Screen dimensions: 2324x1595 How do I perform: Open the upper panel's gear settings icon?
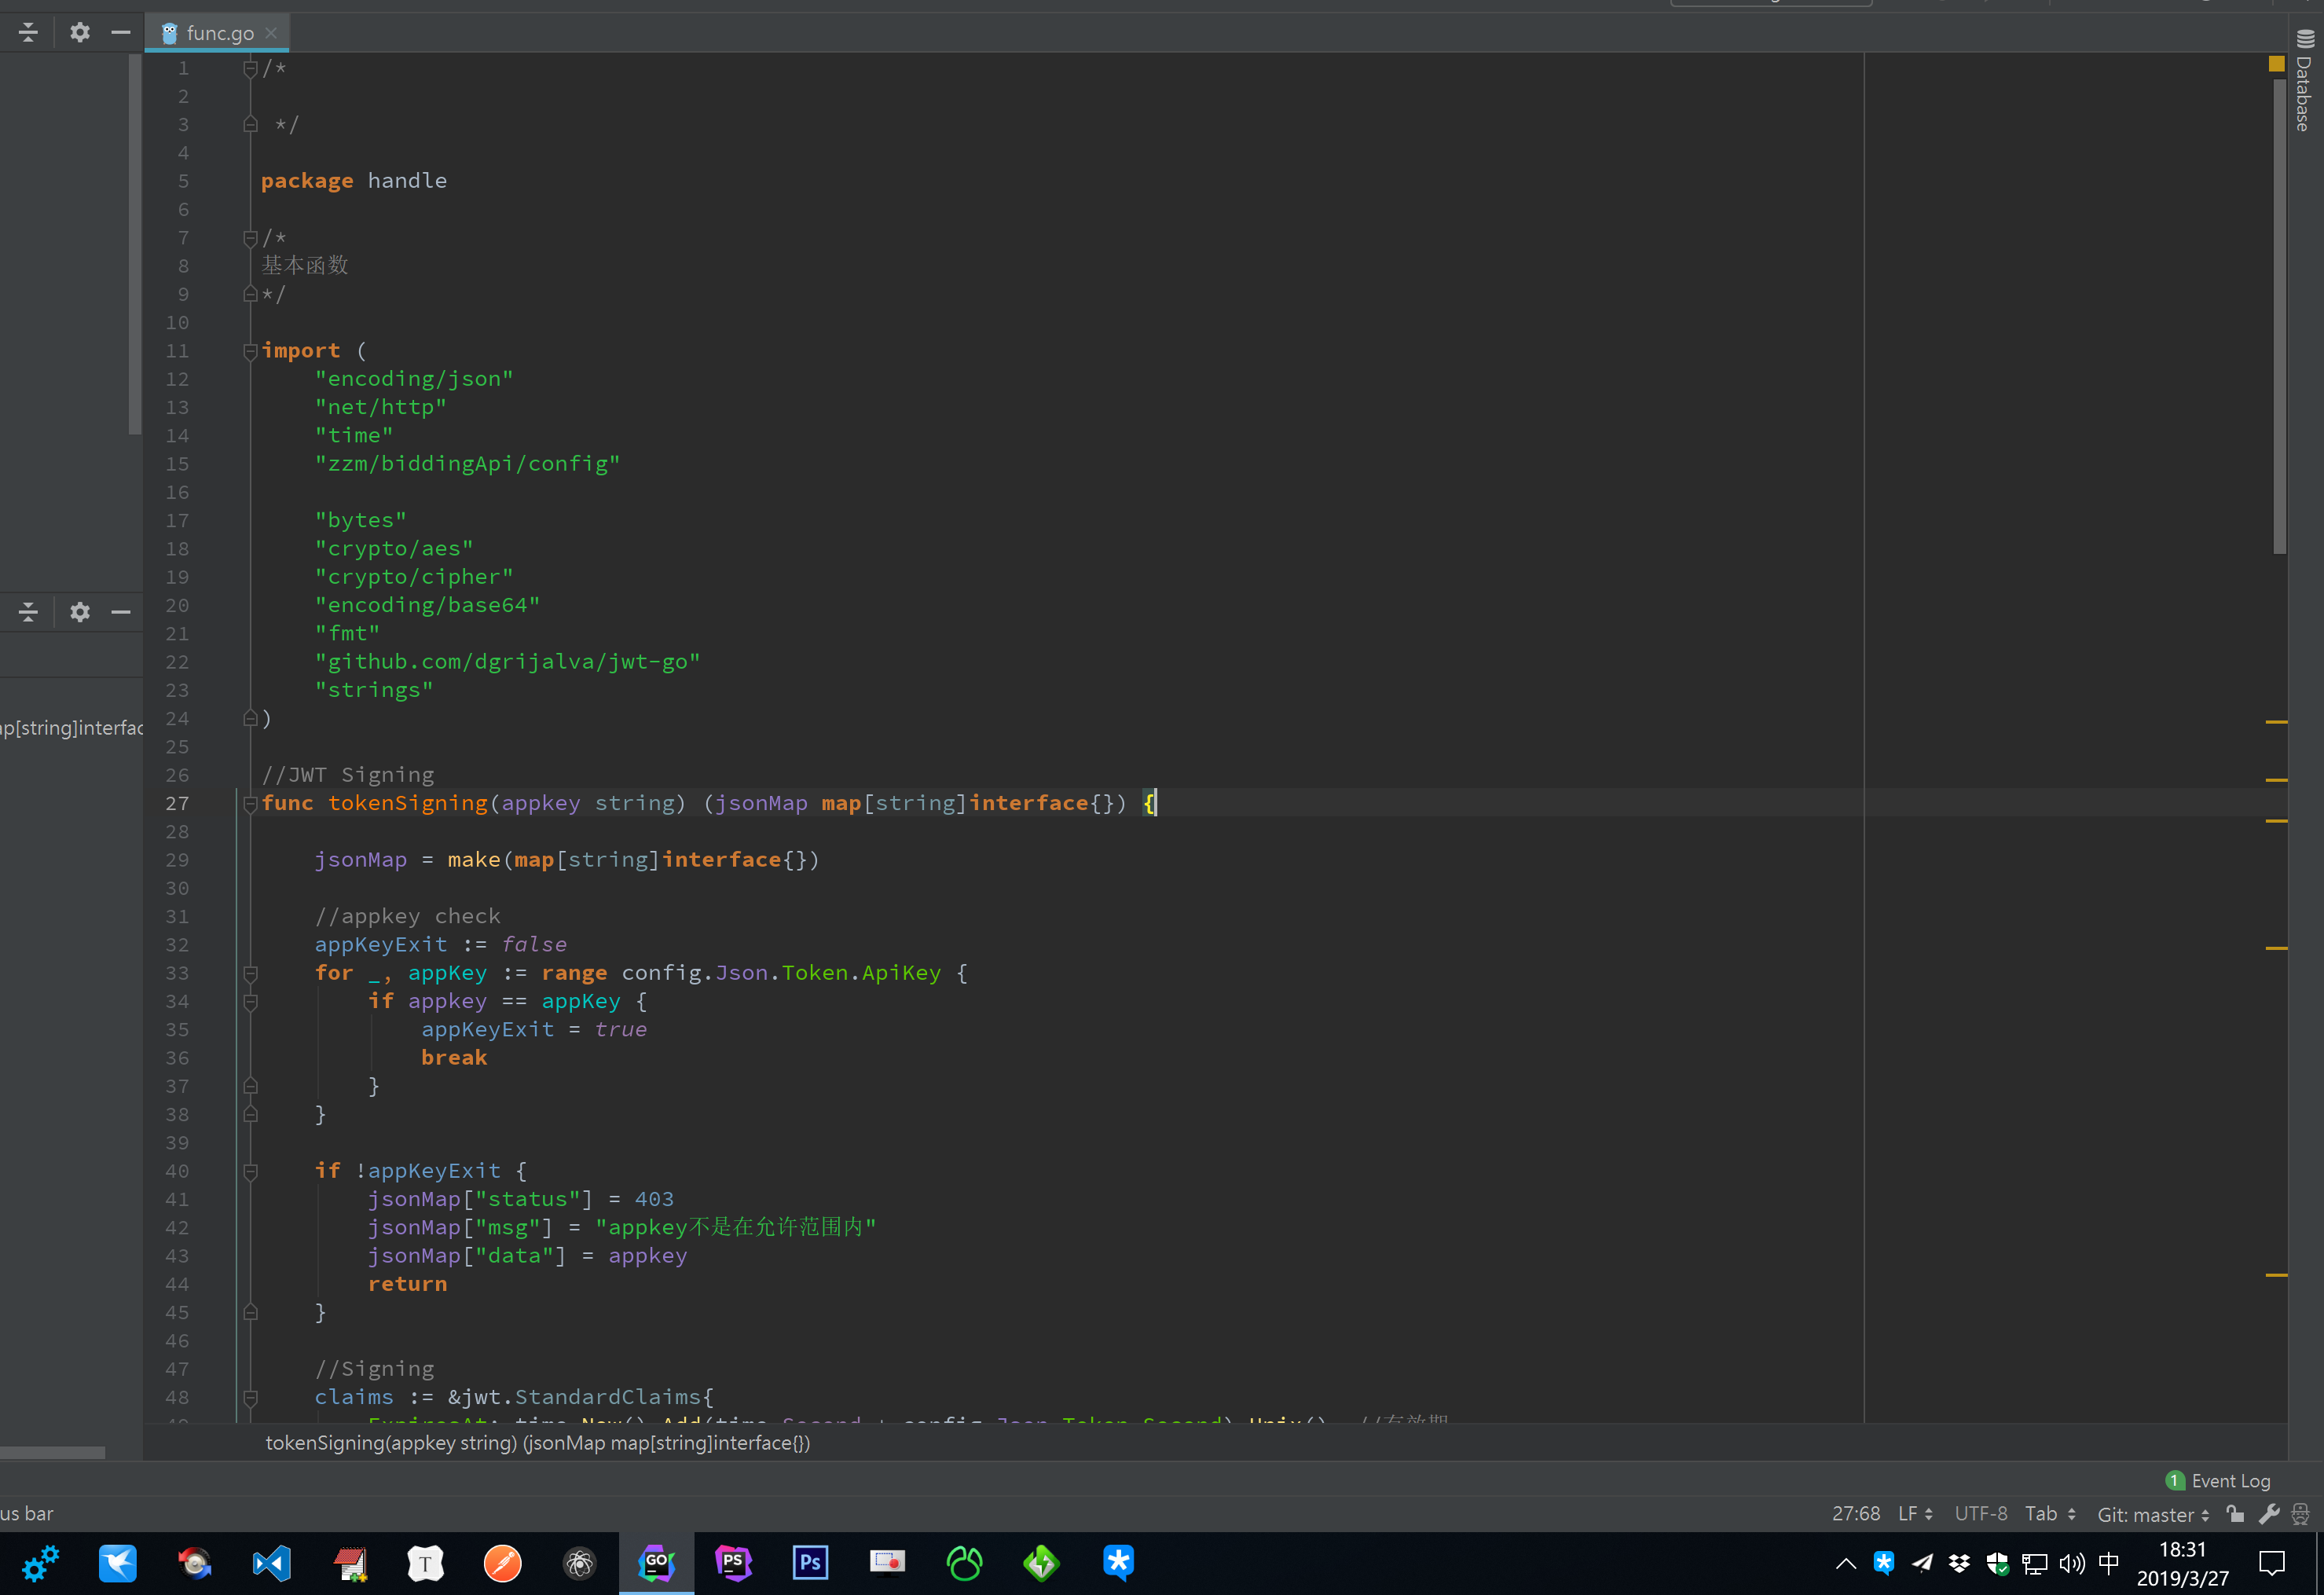tap(80, 32)
